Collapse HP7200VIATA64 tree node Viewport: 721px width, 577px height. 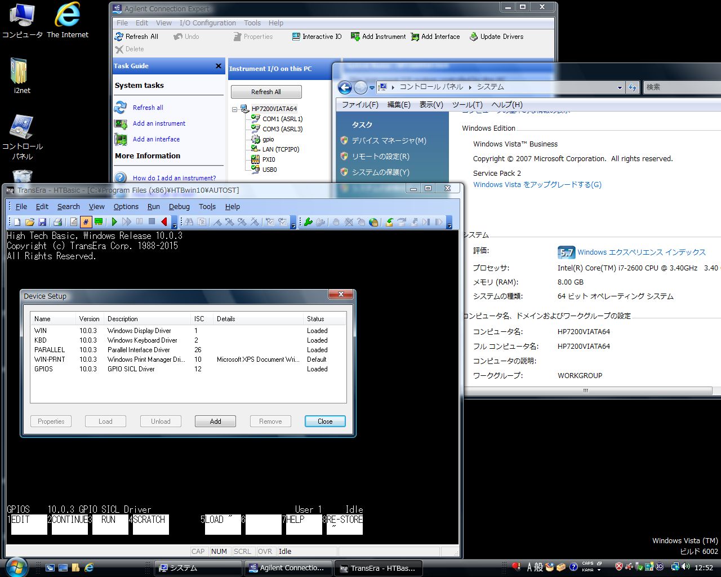235,109
